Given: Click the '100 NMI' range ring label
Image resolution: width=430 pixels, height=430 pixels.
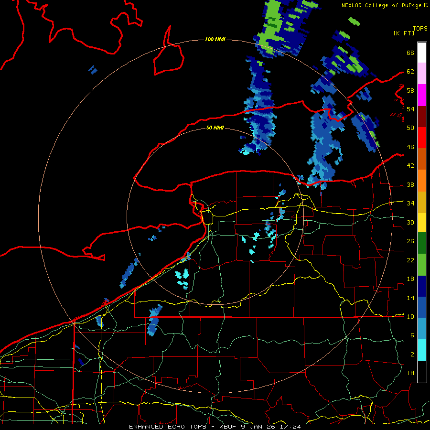Looking at the screenshot, I should coord(215,39).
